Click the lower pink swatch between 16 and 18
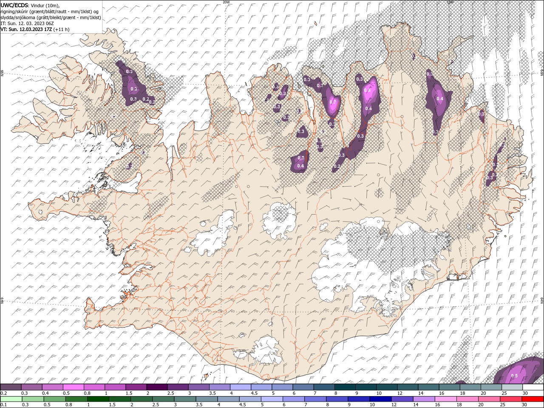Screen dimensions: 544x408 tap(445, 399)
